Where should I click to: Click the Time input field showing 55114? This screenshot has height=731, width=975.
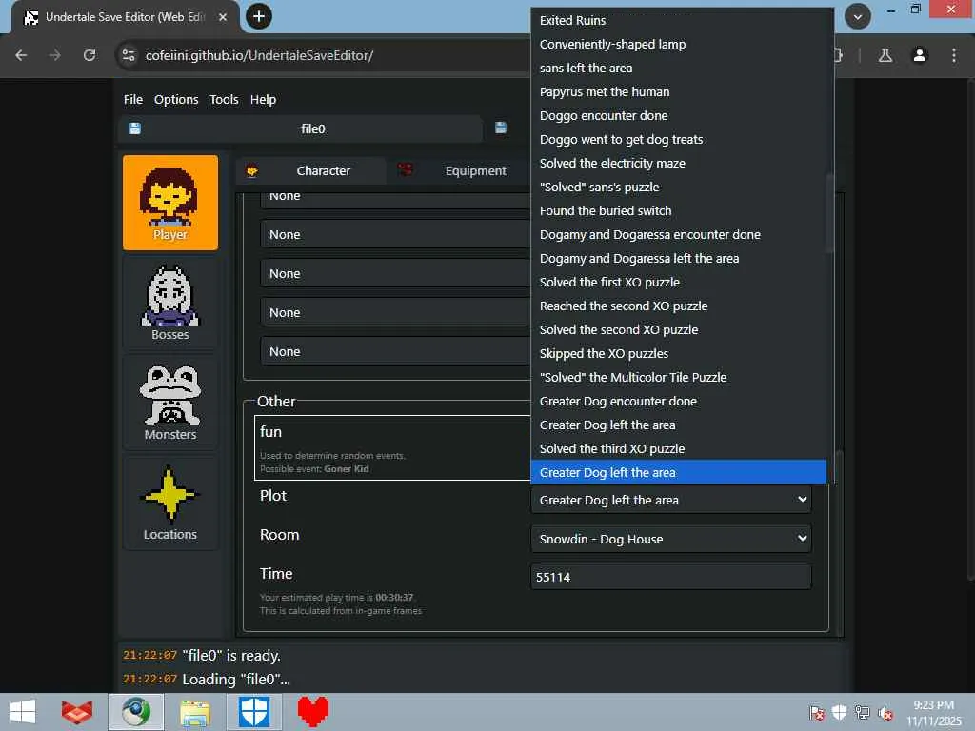(x=671, y=577)
